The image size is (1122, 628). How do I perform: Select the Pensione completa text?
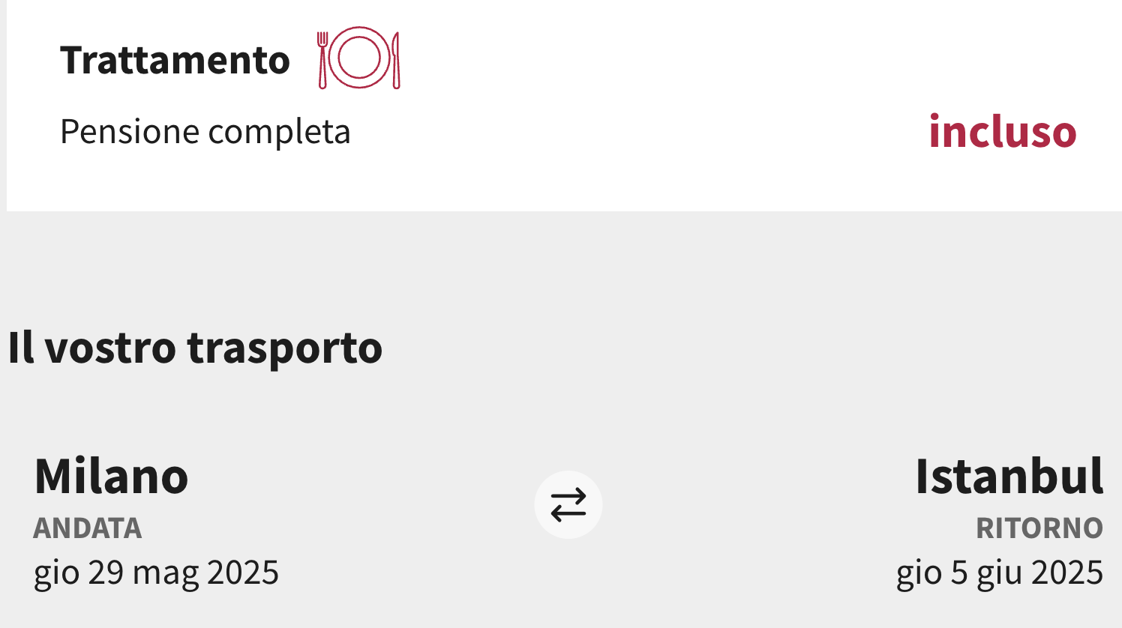click(205, 132)
